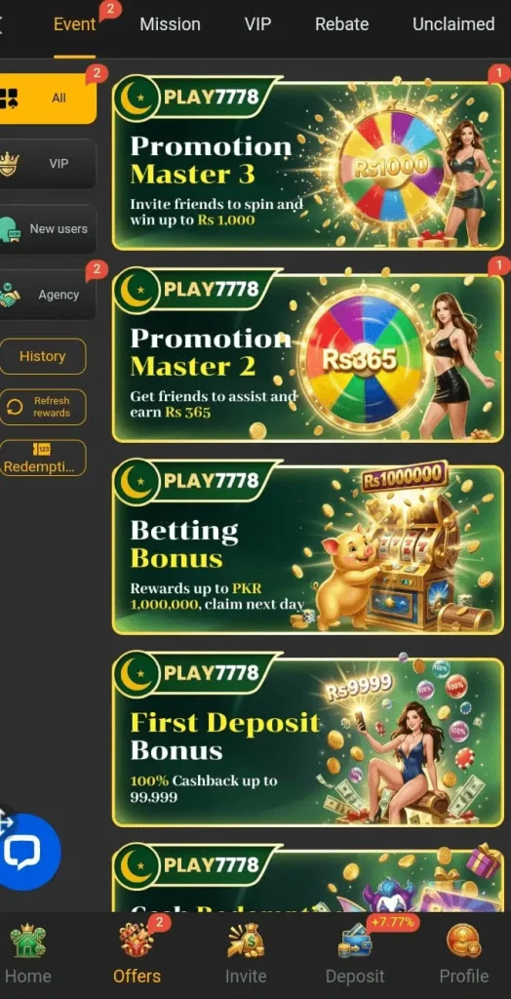Select the All category filter

(47, 99)
